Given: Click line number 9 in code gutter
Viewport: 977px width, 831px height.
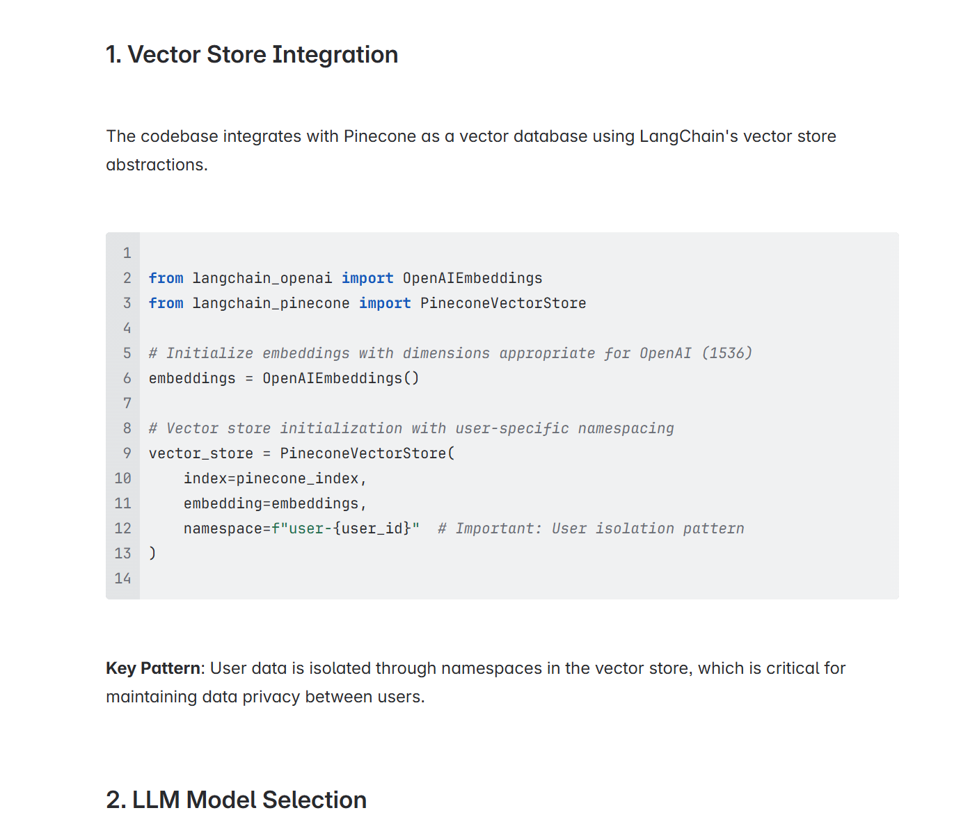Looking at the screenshot, I should pos(127,453).
